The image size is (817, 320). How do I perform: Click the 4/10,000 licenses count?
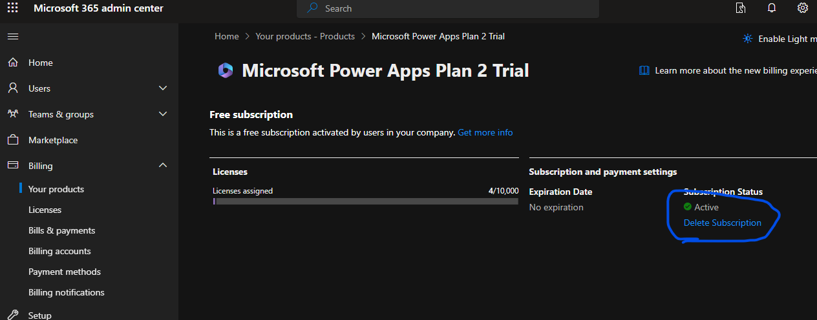coord(504,191)
